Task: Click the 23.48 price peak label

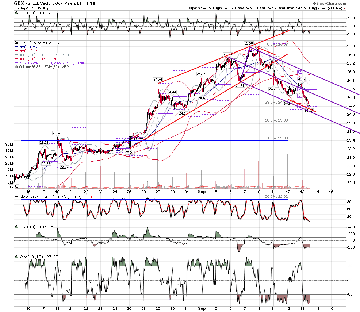Action: click(57, 133)
